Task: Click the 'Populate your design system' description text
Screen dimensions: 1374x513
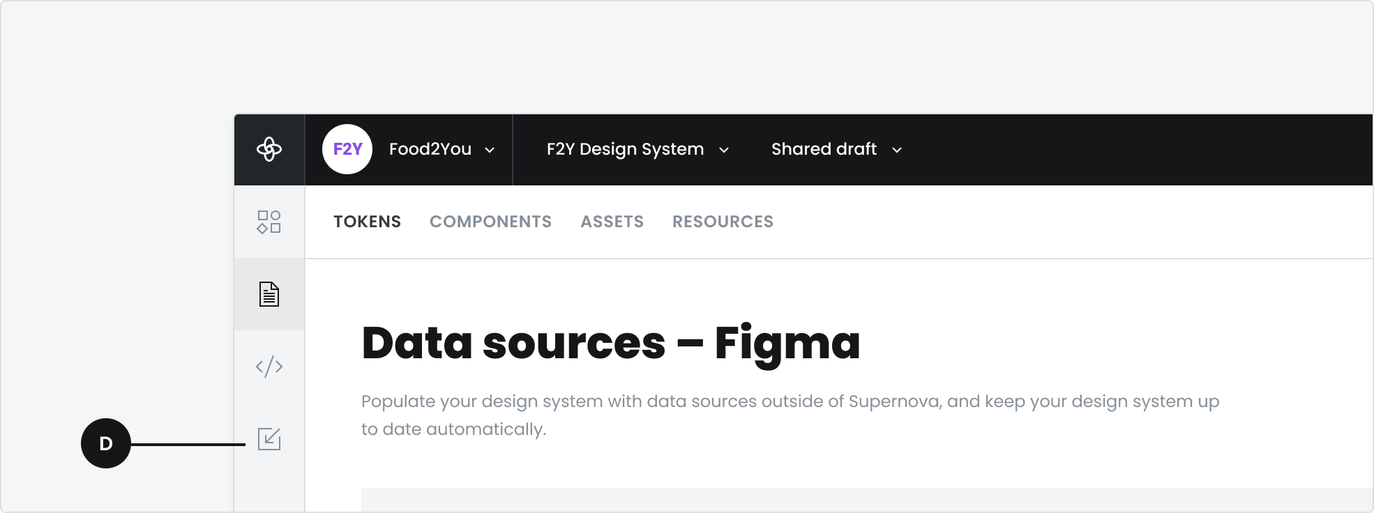Action: 790,415
